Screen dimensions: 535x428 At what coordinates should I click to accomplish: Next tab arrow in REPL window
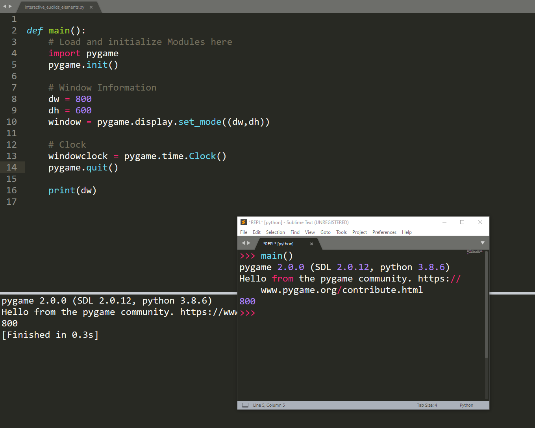pos(248,243)
